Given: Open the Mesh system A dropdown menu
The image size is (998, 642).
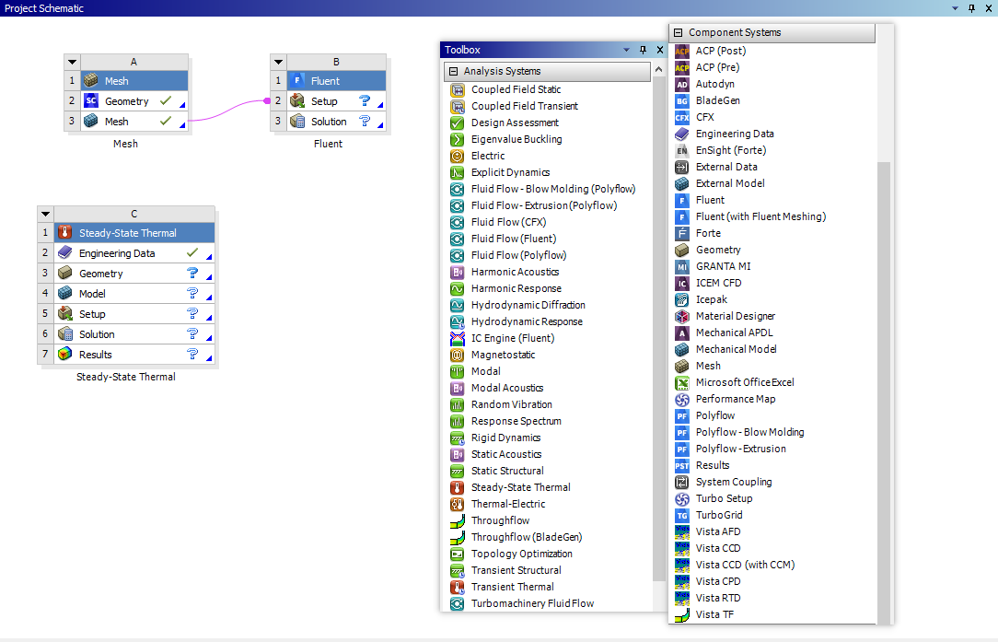Looking at the screenshot, I should coord(72,62).
